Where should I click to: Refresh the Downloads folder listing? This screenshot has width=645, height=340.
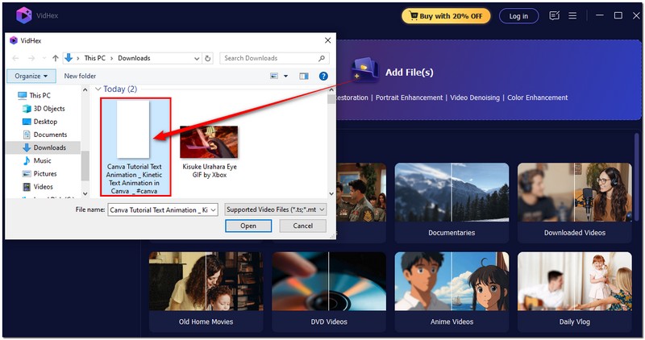pos(209,58)
